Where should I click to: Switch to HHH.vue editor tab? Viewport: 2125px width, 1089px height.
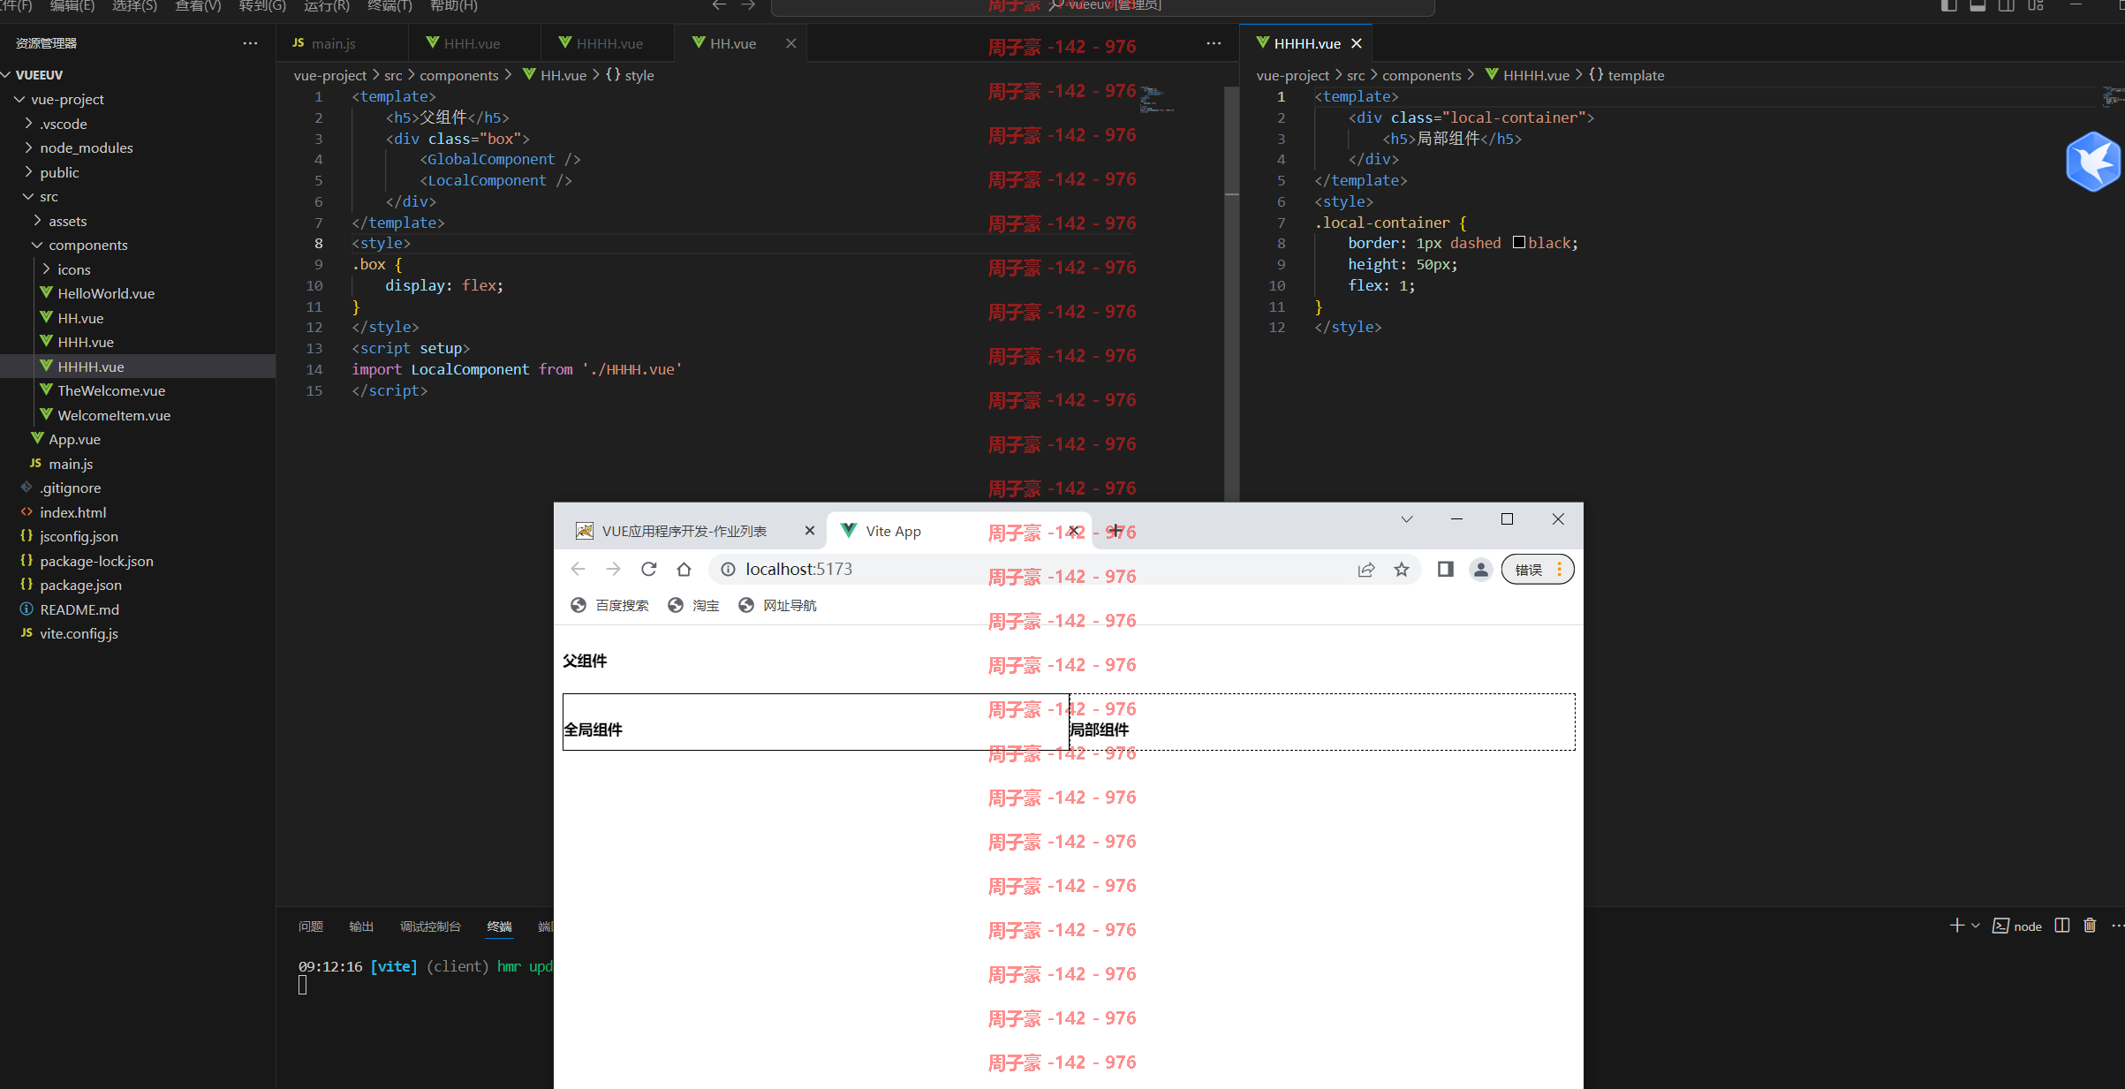pos(474,43)
